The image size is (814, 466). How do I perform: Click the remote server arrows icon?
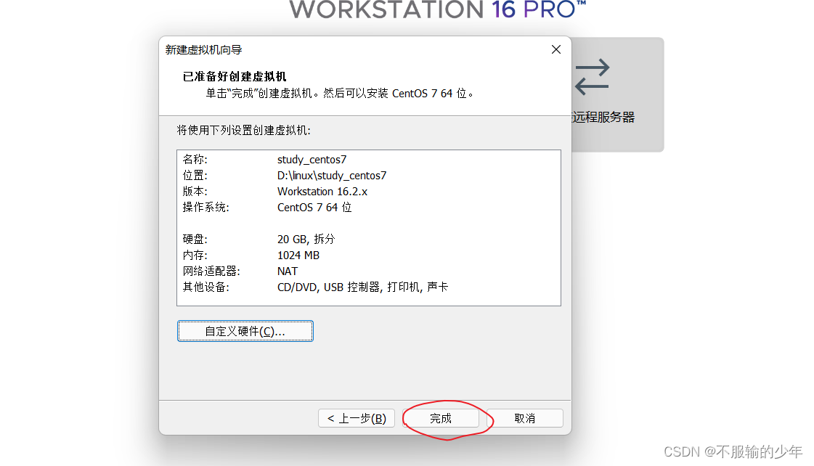592,77
